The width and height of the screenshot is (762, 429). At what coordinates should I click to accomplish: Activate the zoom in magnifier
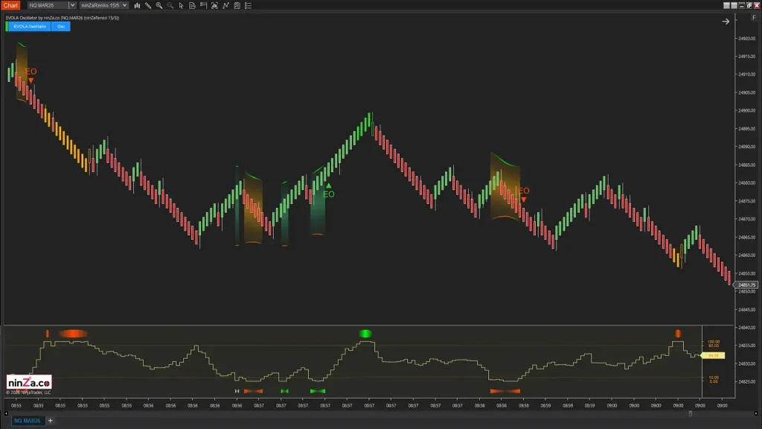point(159,5)
